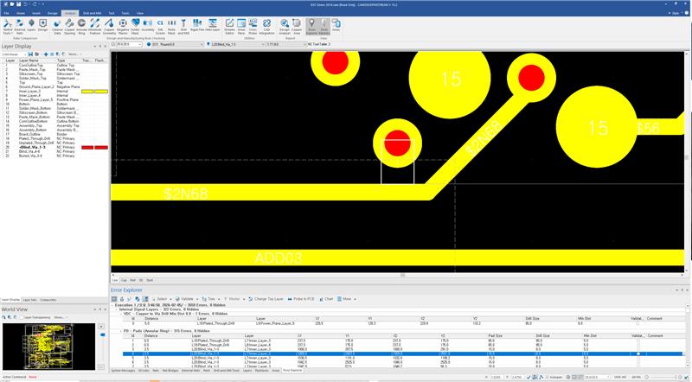Open the Cross Probe utility
Image resolution: width=692 pixels, height=382 pixels.
[253, 27]
